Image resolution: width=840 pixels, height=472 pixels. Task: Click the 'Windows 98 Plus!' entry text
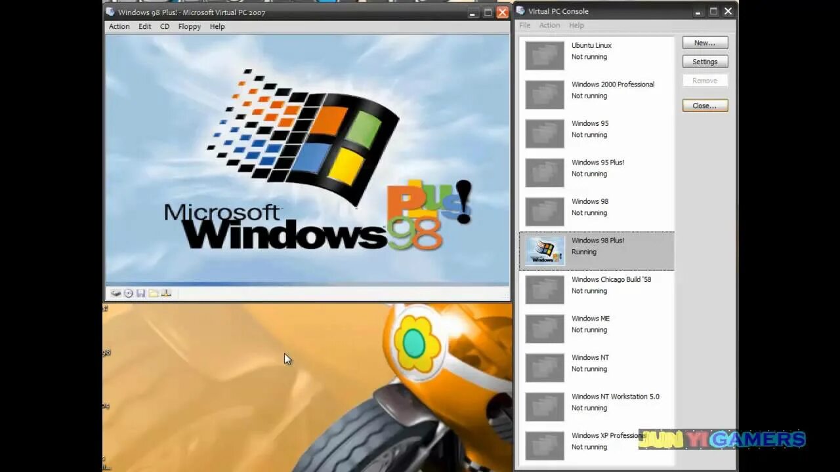pyautogui.click(x=598, y=240)
